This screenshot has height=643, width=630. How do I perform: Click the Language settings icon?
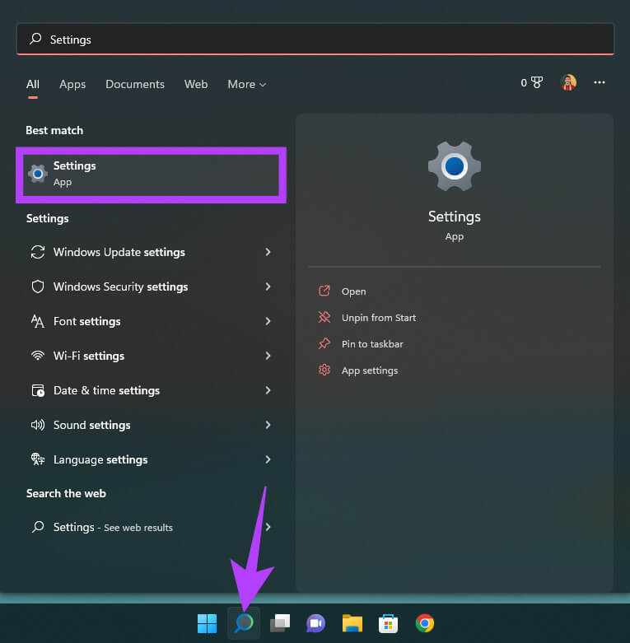click(38, 459)
